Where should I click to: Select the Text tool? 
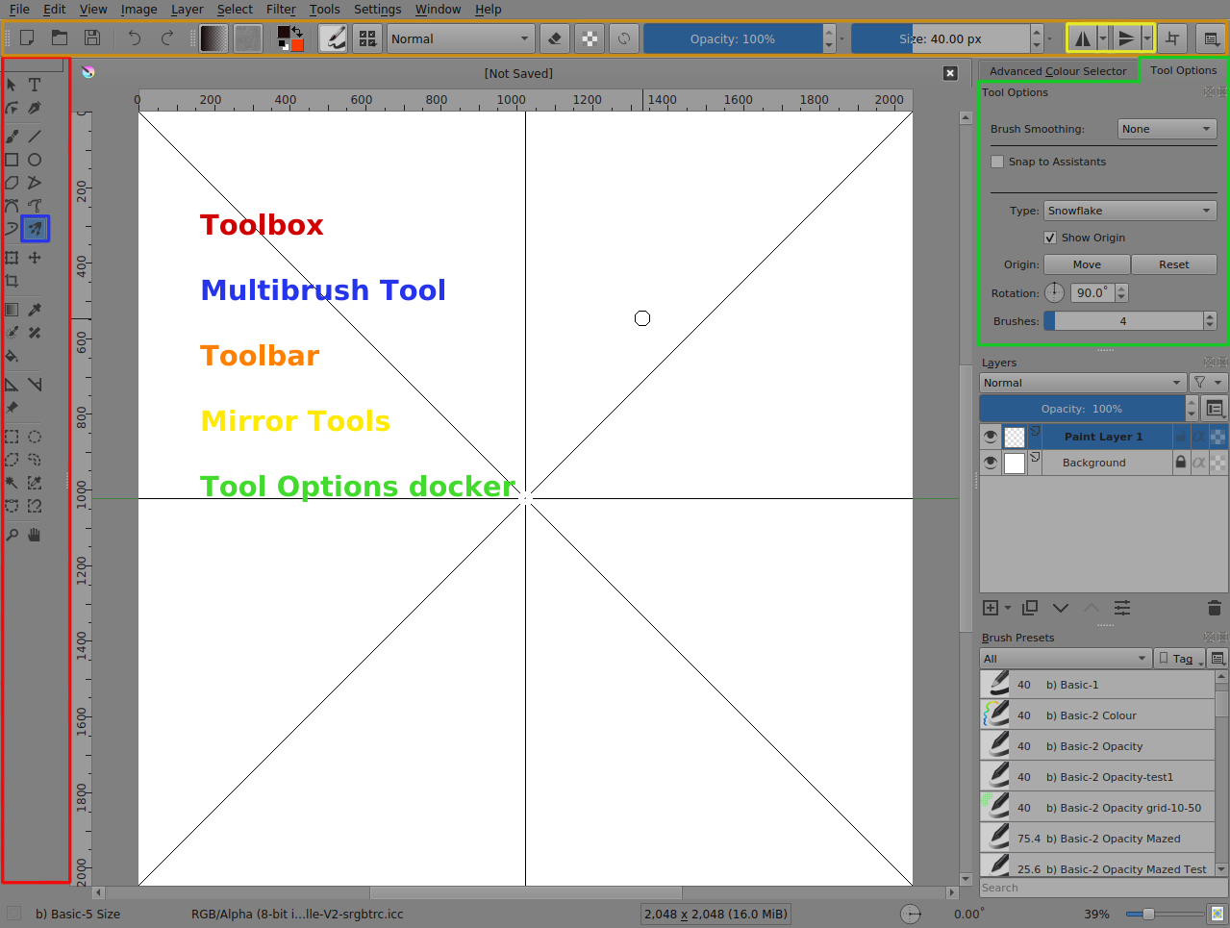click(35, 85)
